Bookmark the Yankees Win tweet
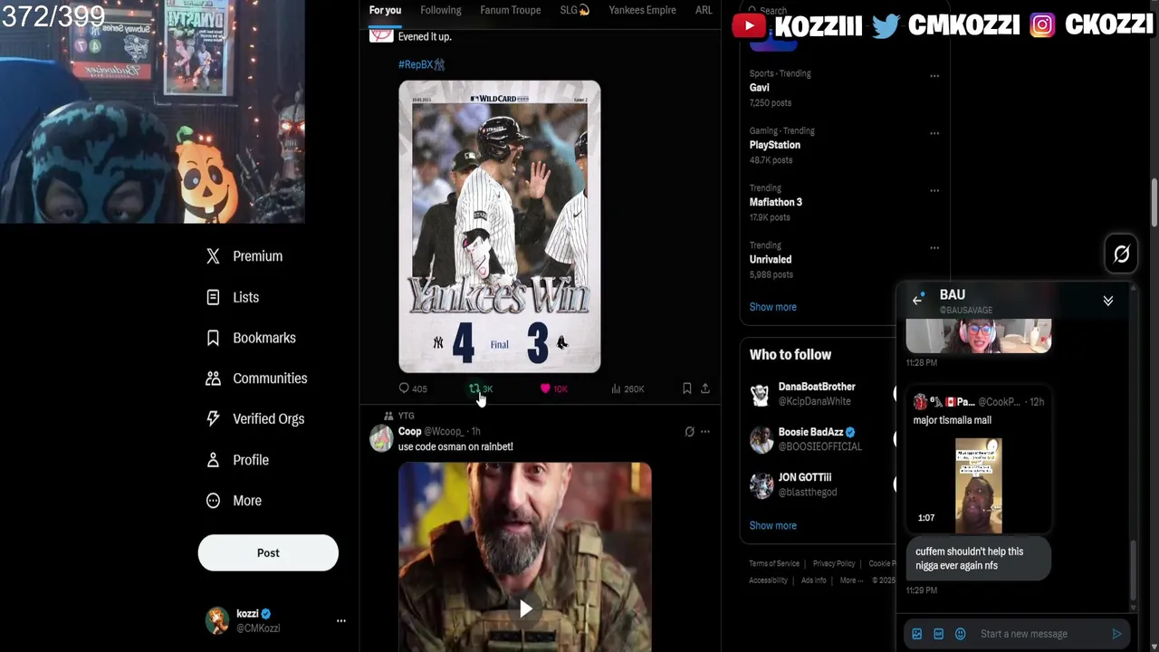 tap(687, 388)
